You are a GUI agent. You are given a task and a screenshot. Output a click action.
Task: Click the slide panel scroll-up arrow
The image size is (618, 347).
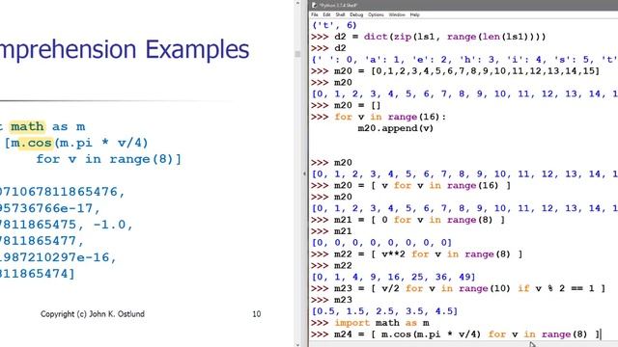point(297,3)
